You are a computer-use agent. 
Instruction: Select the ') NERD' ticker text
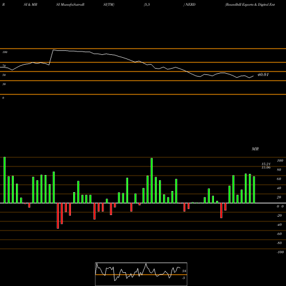point(189,5)
